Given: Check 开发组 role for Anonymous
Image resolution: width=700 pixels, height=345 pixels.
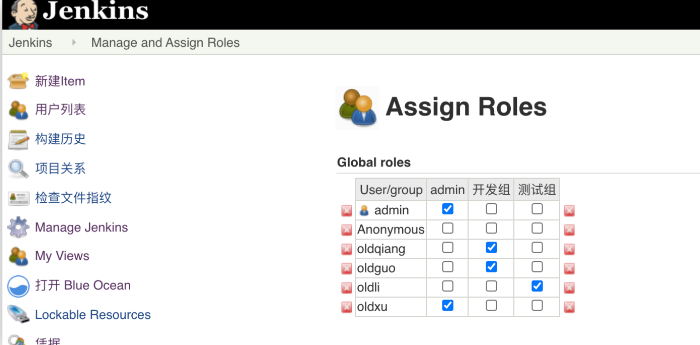Looking at the screenshot, I should (x=491, y=228).
